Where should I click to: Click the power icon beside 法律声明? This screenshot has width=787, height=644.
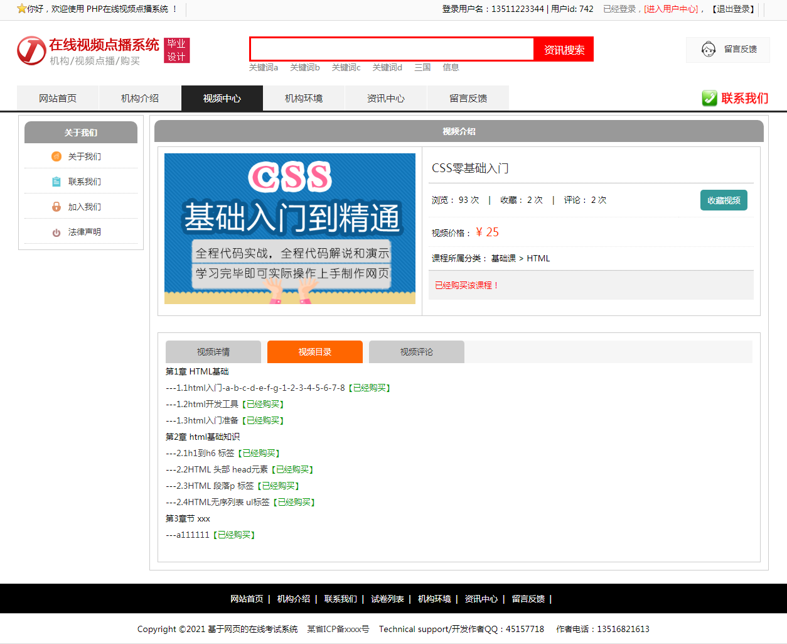(56, 231)
